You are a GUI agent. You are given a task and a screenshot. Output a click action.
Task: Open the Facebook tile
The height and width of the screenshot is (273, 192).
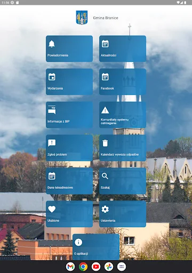coord(123,82)
